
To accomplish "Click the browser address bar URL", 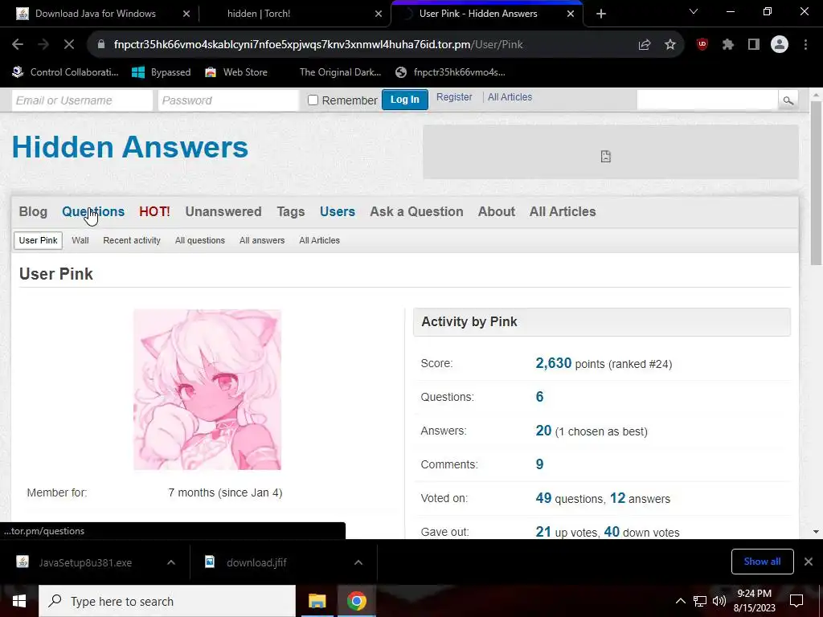I will pyautogui.click(x=318, y=45).
